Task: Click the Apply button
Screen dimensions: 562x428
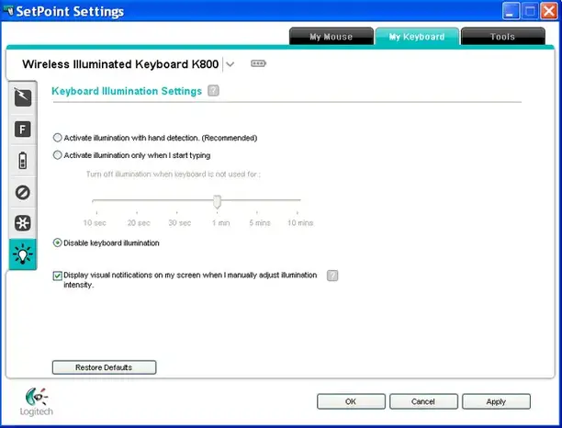Action: pos(496,401)
